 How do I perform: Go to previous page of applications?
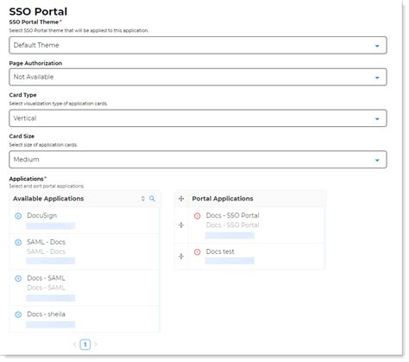pos(74,344)
